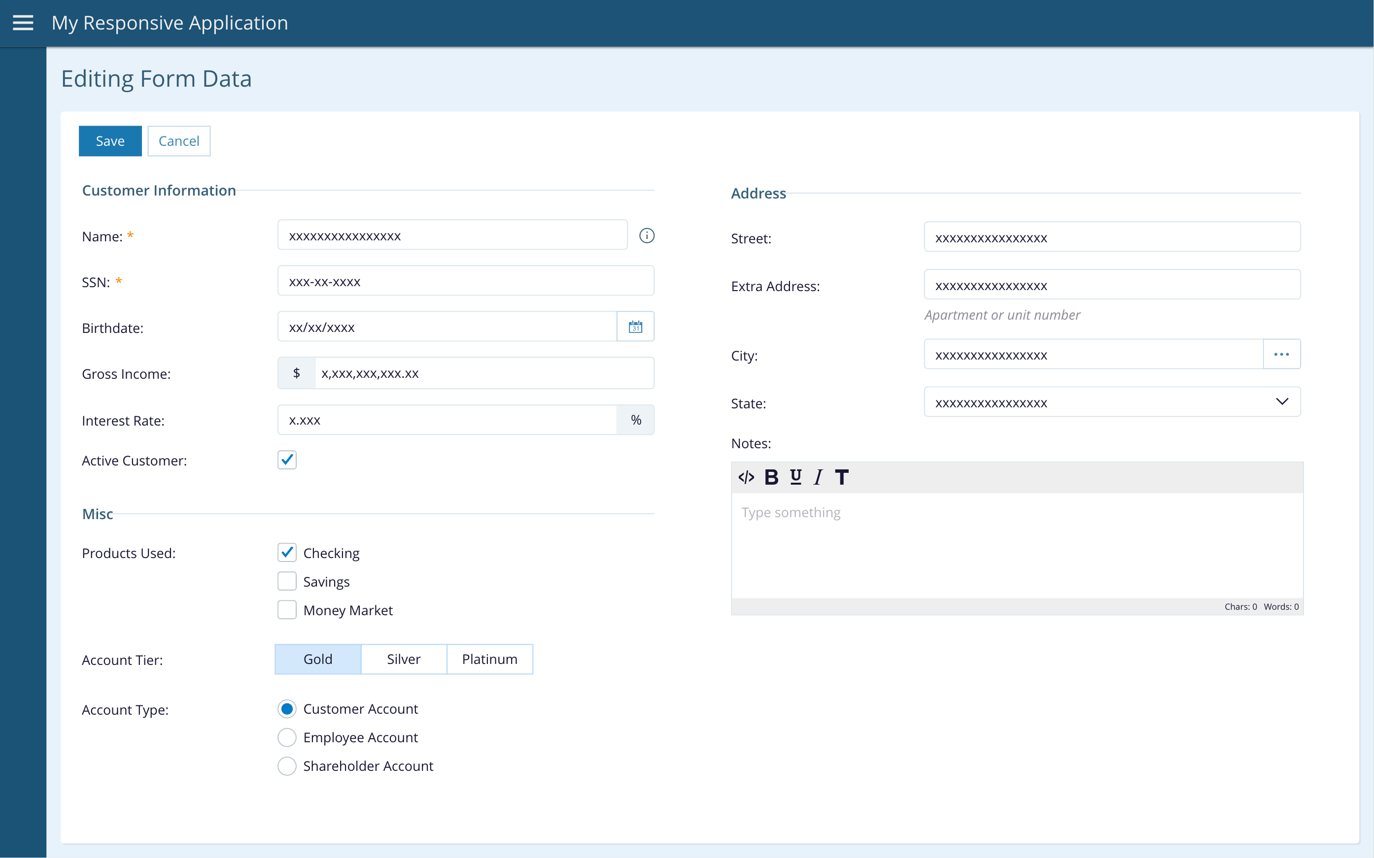Apply bold formatting in Notes editor

(771, 477)
